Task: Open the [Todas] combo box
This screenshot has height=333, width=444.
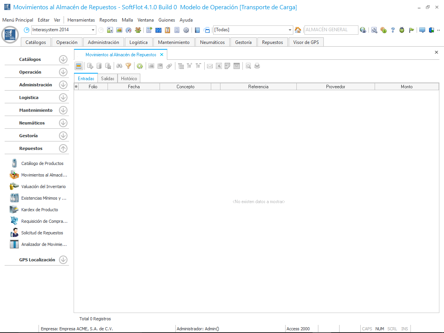Action: coord(290,30)
